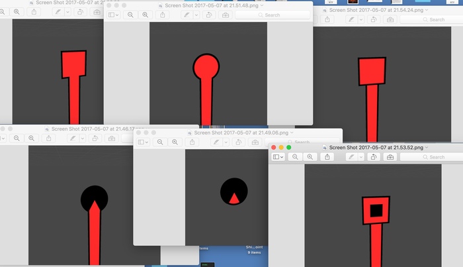Rotate the 21.54.24.png image

tap(374, 19)
